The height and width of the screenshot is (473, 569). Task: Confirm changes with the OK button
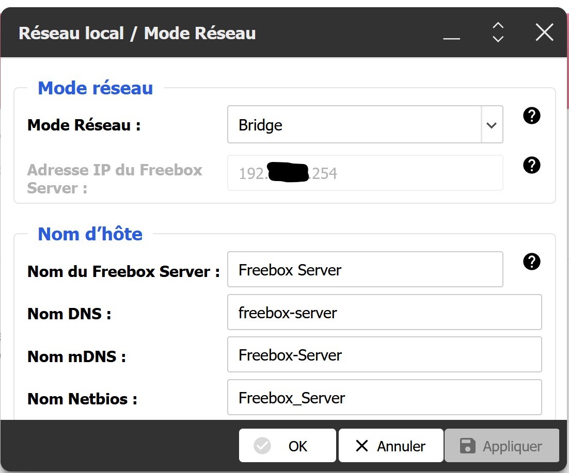point(287,446)
